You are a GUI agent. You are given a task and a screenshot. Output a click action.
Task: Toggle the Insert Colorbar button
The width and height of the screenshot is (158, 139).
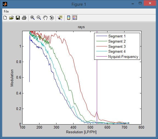[x=69, y=18]
